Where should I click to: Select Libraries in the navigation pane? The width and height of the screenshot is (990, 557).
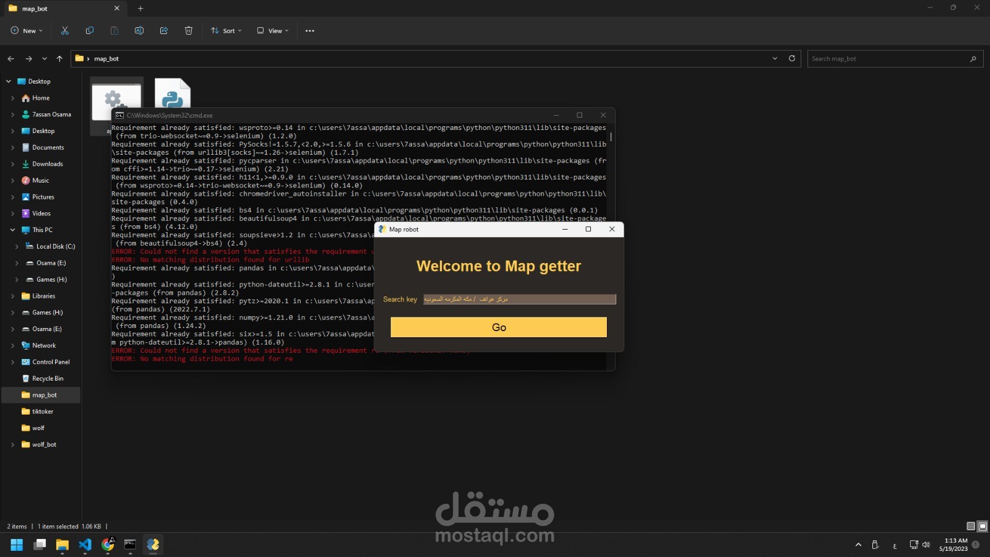point(43,296)
